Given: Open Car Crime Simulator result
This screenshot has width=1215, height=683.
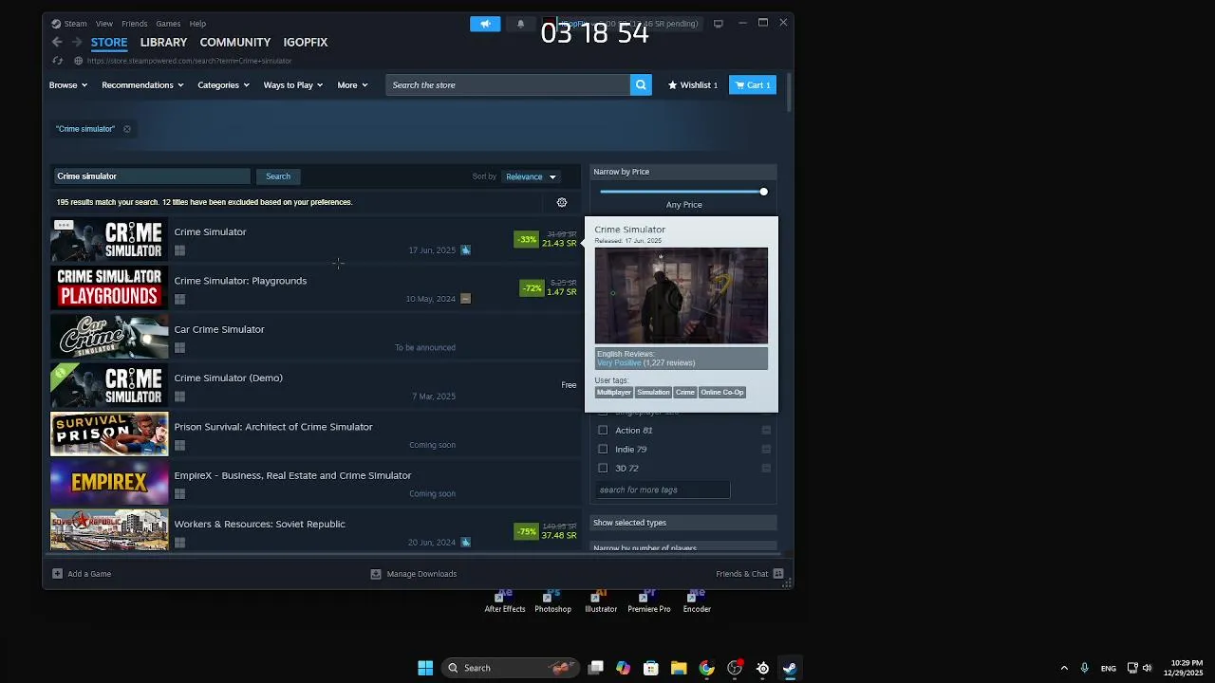Looking at the screenshot, I should pyautogui.click(x=315, y=338).
